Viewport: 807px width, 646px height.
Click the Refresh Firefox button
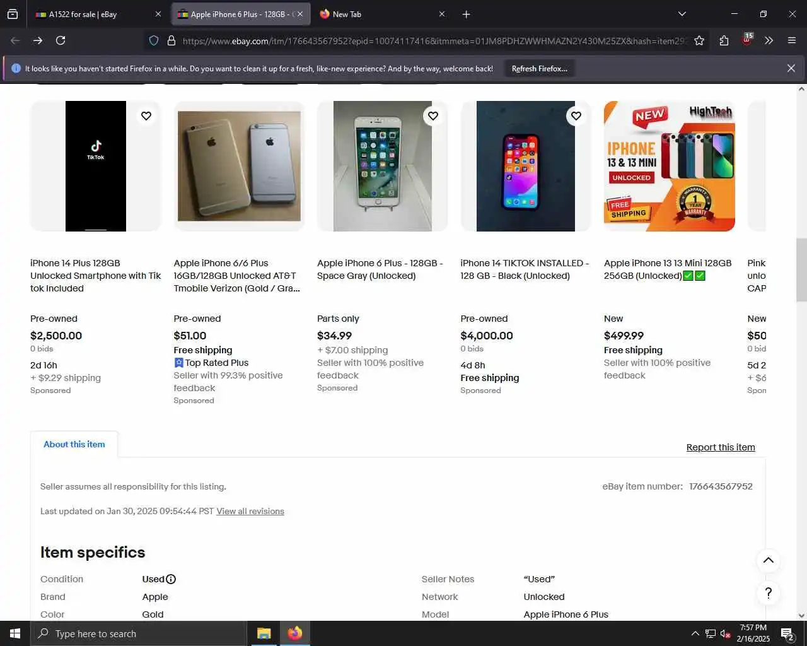540,68
